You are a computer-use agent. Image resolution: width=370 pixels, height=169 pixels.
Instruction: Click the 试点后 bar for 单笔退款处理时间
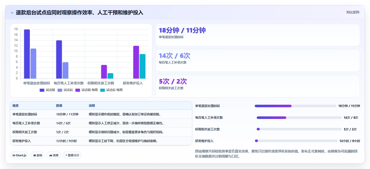33,64
